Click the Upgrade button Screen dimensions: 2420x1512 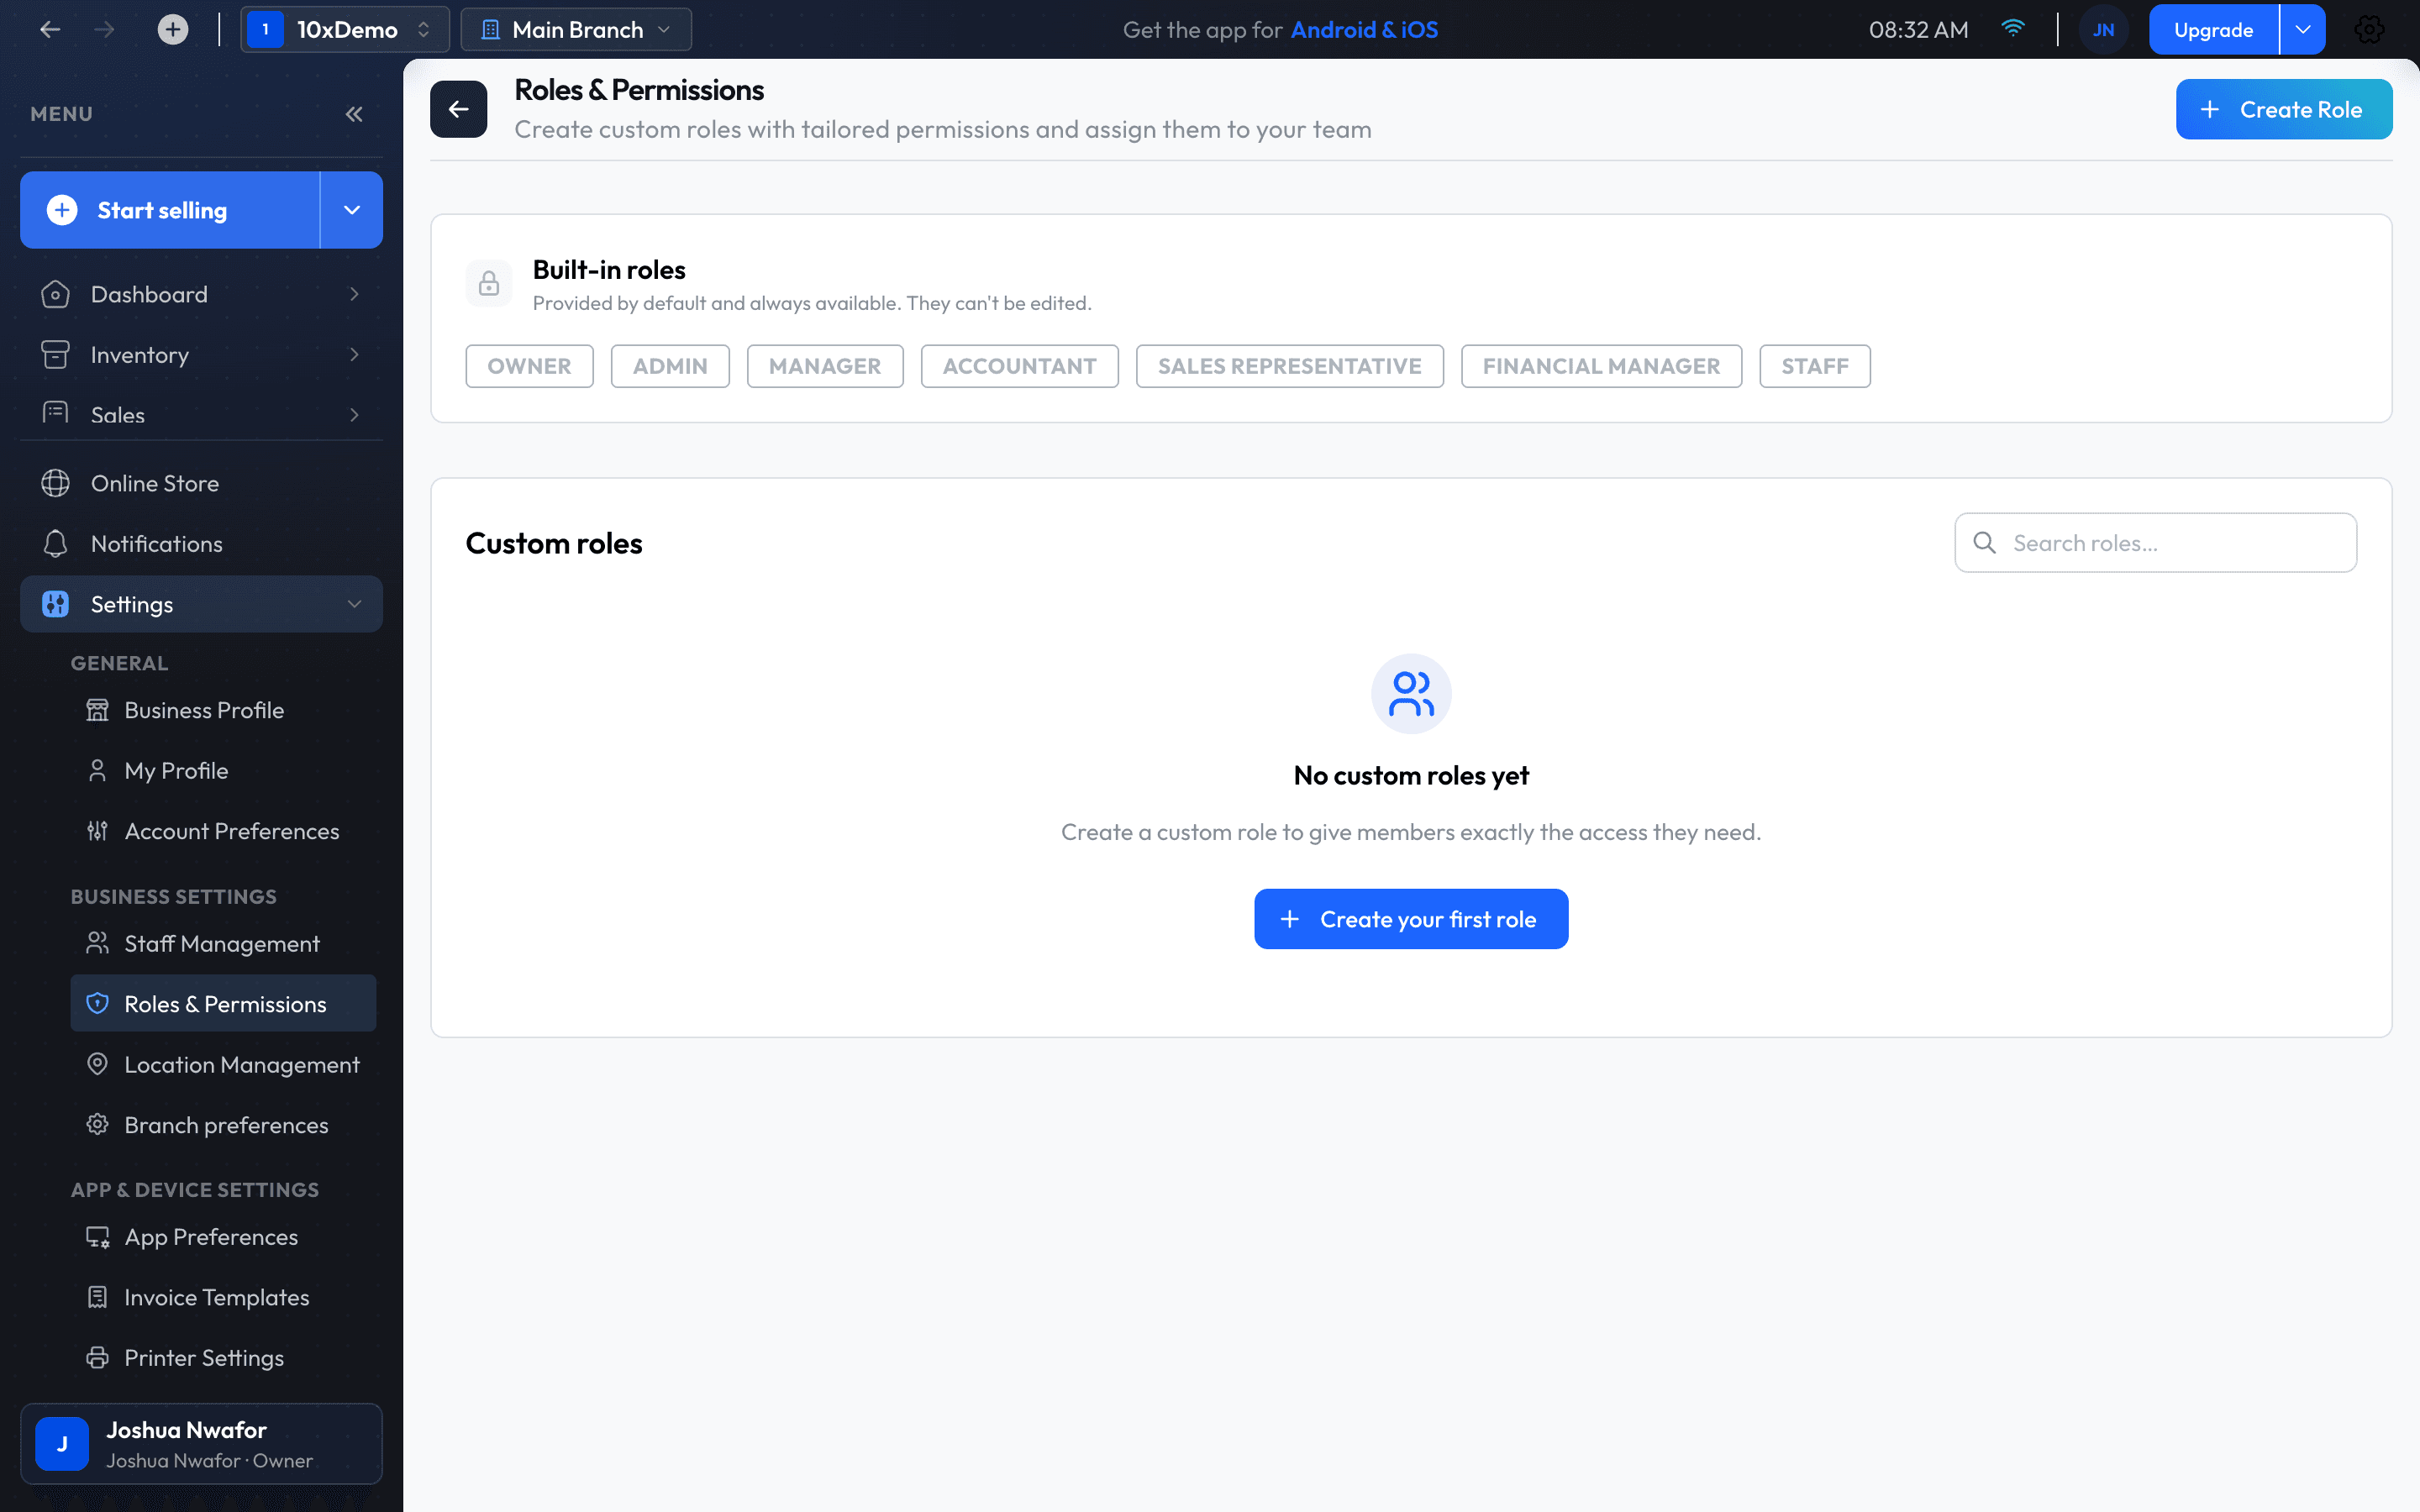[2214, 30]
